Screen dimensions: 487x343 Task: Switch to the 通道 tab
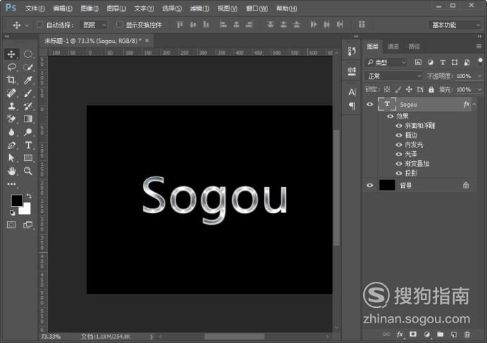393,46
